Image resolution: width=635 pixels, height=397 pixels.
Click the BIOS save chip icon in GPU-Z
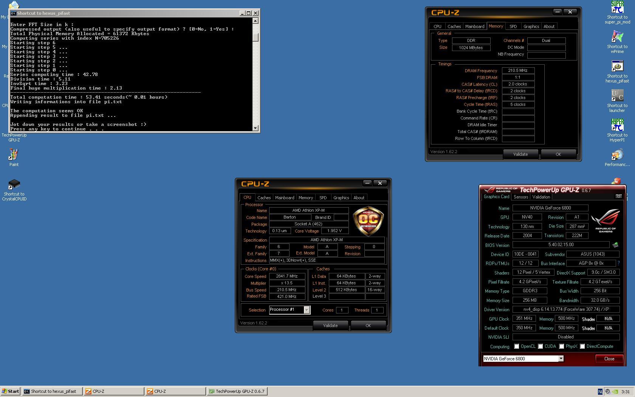pyautogui.click(x=615, y=245)
